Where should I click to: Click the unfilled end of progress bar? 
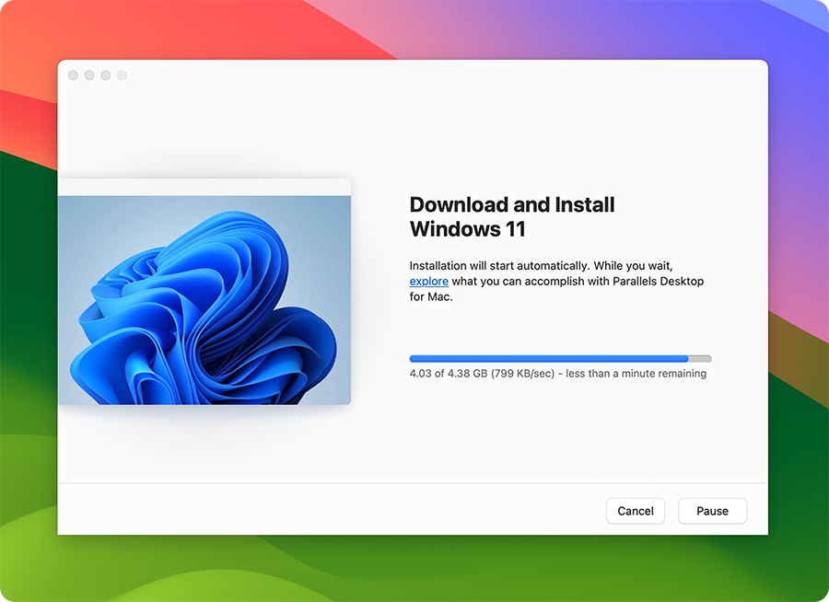[x=700, y=359]
